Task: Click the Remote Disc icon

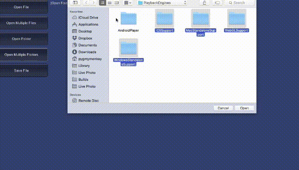Action: (75, 101)
